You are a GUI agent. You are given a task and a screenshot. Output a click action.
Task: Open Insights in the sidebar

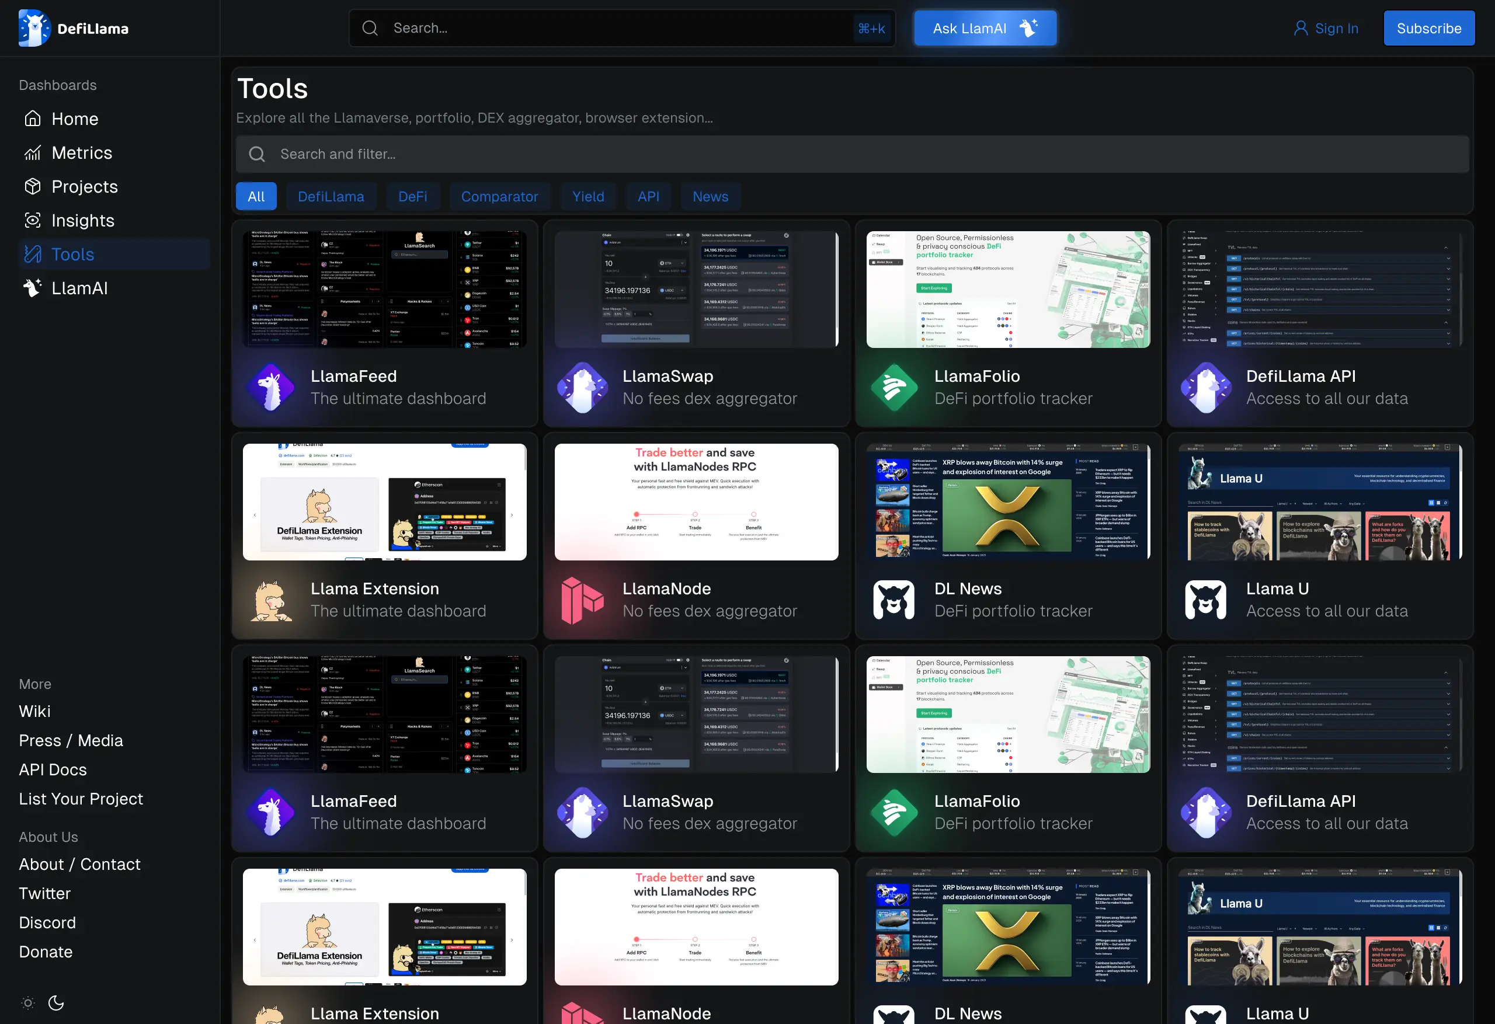(114, 220)
